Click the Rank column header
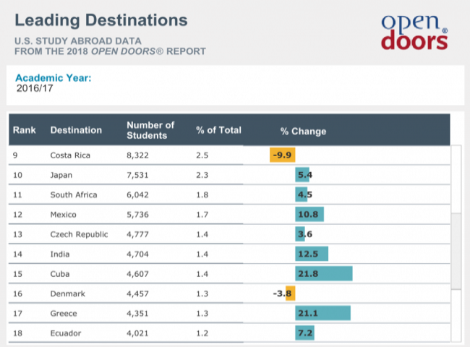470x347 pixels. tap(25, 130)
